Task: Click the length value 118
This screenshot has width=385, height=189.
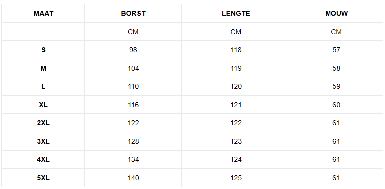Action: point(236,50)
